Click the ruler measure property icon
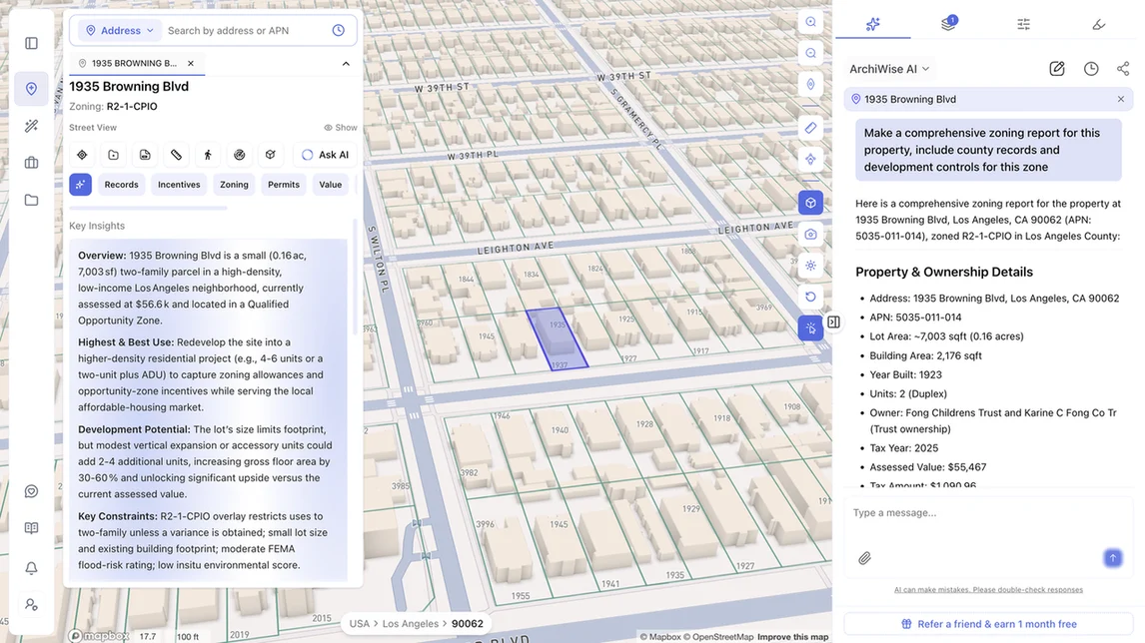 click(x=176, y=155)
